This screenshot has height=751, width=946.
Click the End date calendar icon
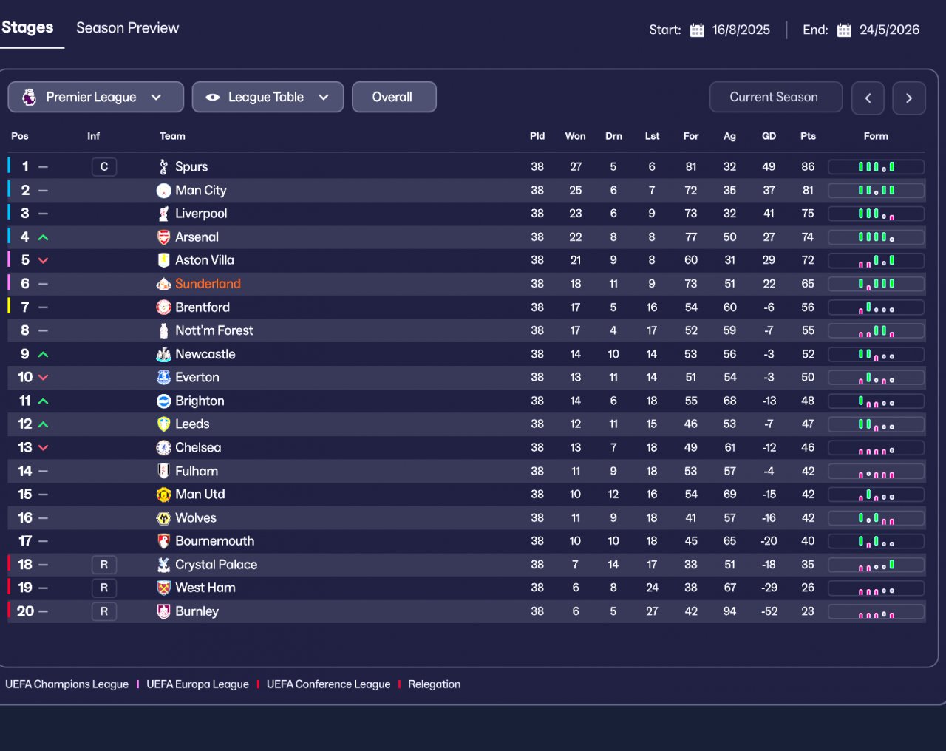[x=844, y=30]
